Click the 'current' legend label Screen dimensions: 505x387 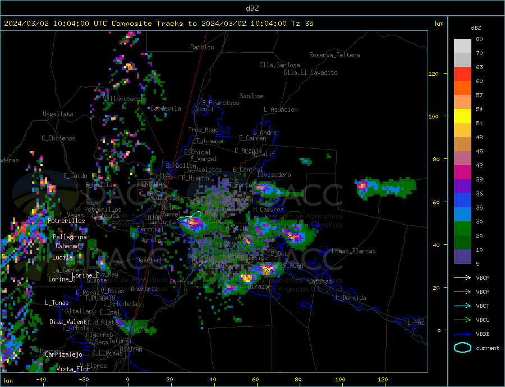[487, 348]
